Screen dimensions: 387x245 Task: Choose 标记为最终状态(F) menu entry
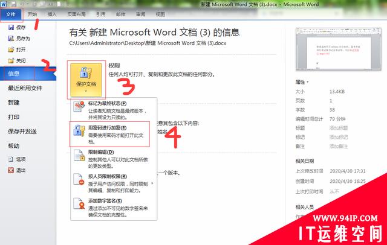[x=114, y=110]
